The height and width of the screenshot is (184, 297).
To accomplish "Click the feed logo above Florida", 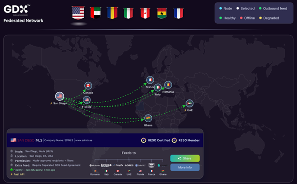I will 140,165.
